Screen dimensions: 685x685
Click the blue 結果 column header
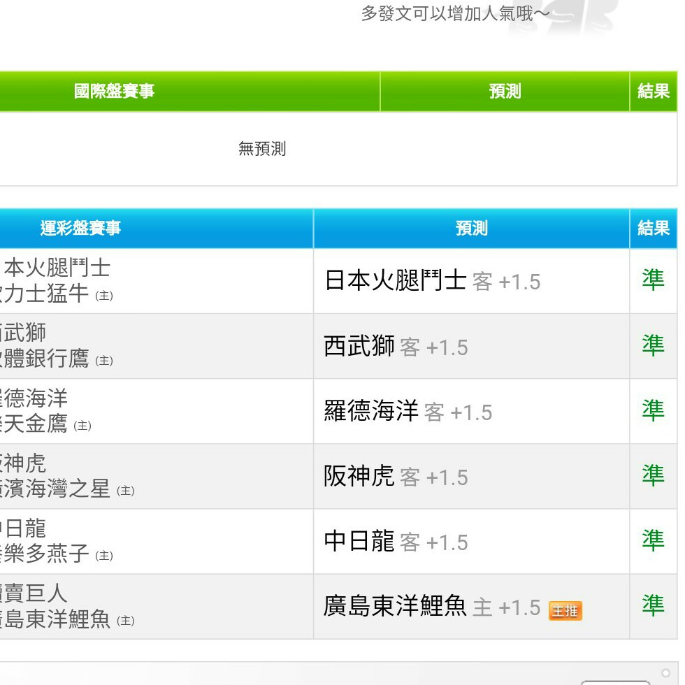[x=653, y=228]
